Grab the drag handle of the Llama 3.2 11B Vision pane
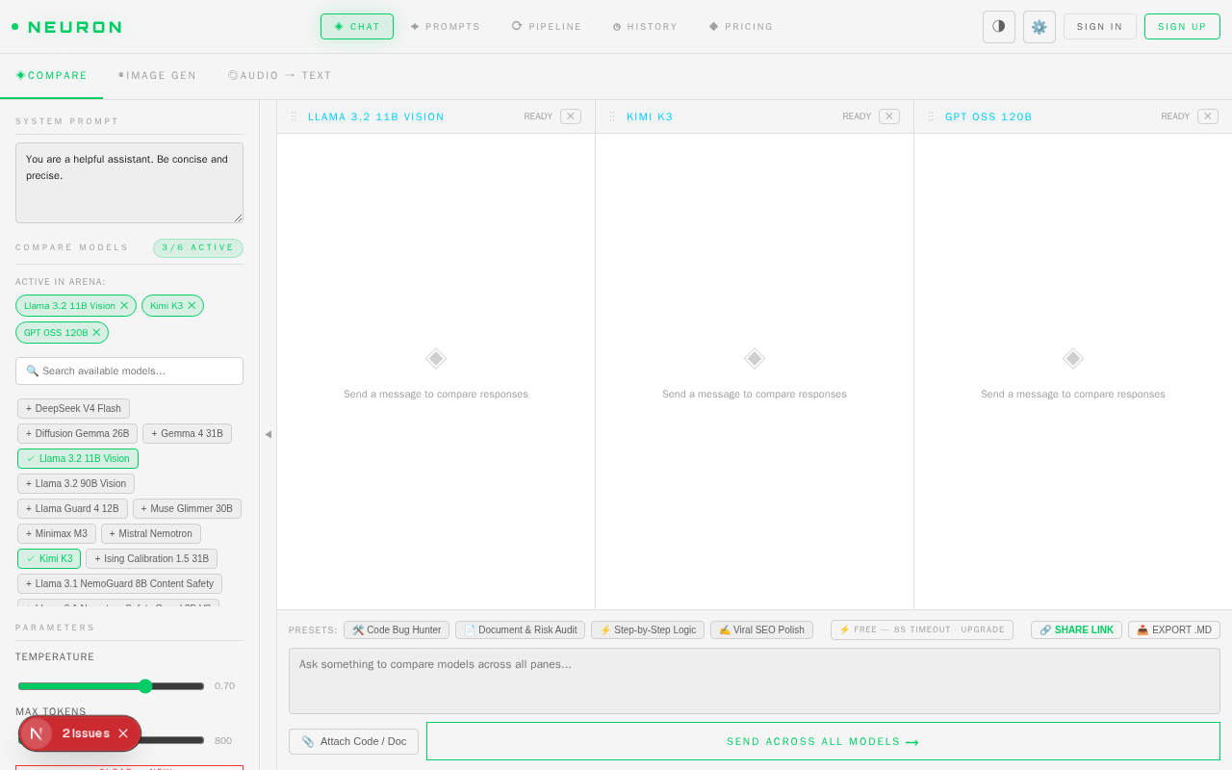 (x=294, y=116)
